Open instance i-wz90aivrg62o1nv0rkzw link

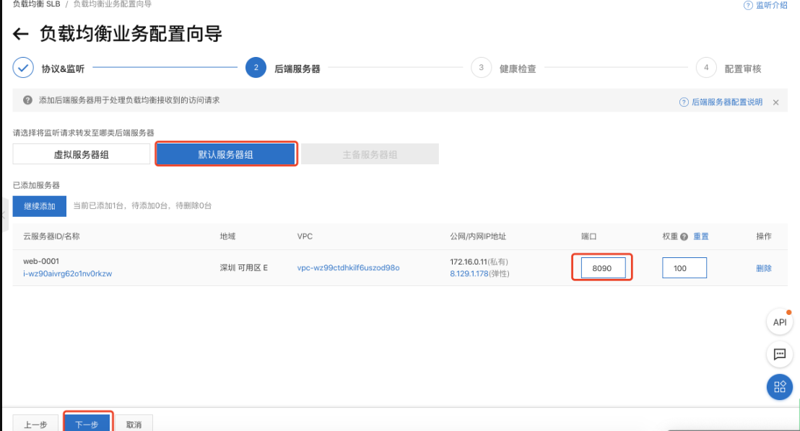(x=67, y=274)
